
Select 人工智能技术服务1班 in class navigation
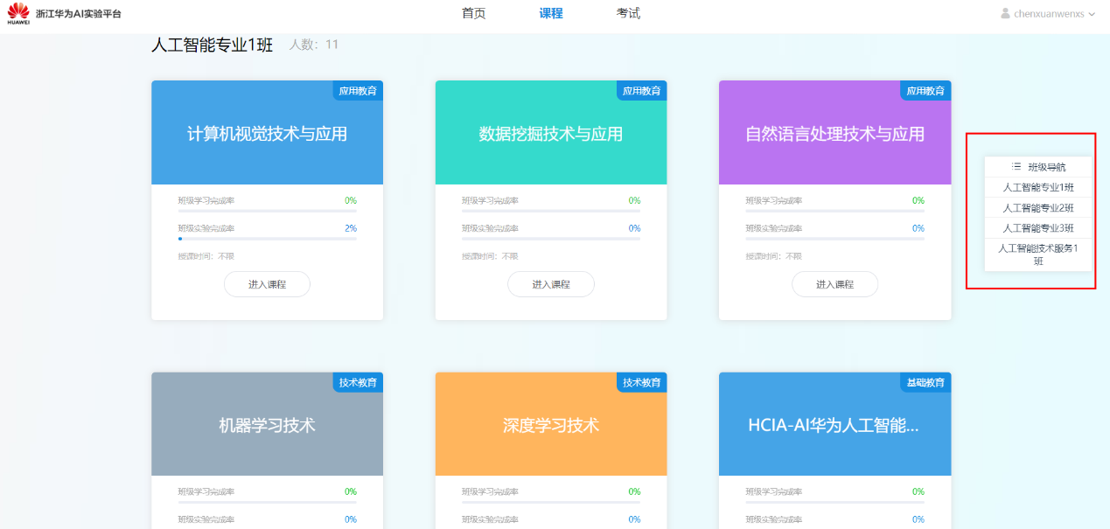[x=1038, y=254]
